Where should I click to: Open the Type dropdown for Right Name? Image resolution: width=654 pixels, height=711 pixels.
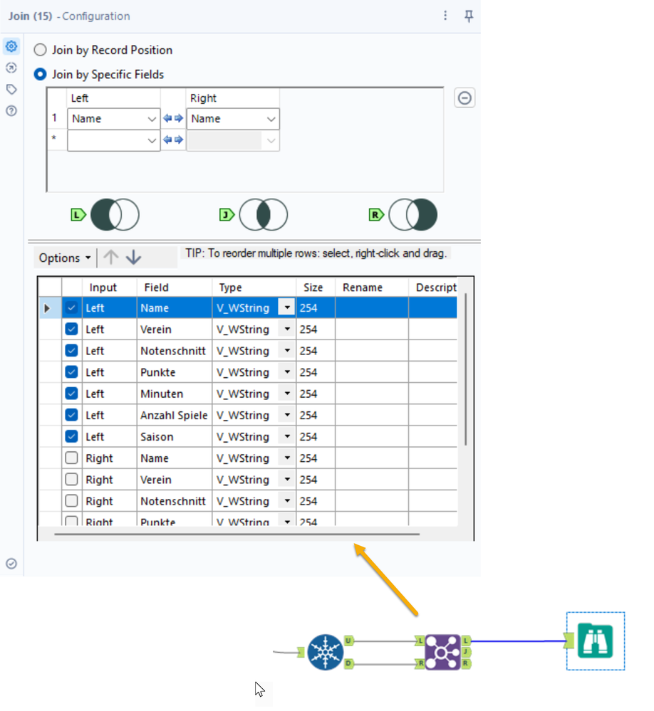[287, 458]
